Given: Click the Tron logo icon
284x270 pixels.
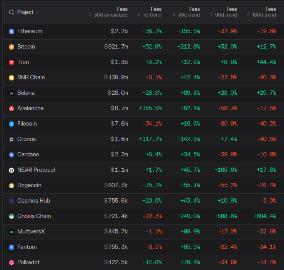Looking at the screenshot, I should point(12,62).
